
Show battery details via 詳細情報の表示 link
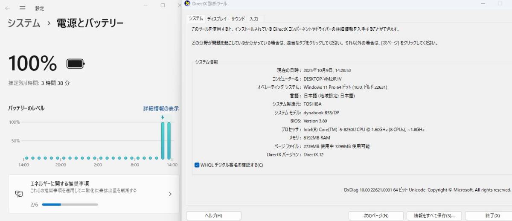coord(161,108)
